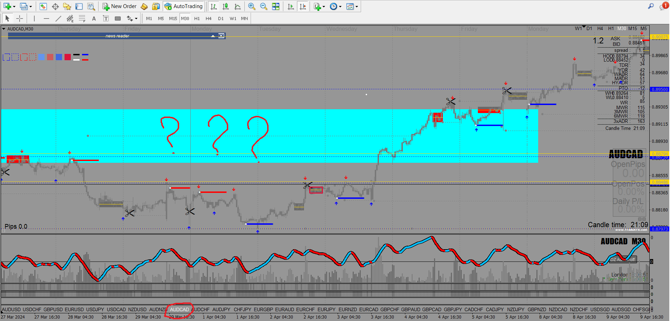
Task: Close the news reader panel
Action: [x=221, y=36]
